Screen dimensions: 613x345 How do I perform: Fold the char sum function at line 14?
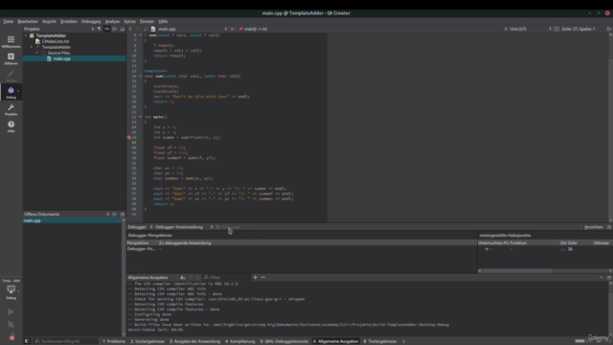pyautogui.click(x=141, y=77)
